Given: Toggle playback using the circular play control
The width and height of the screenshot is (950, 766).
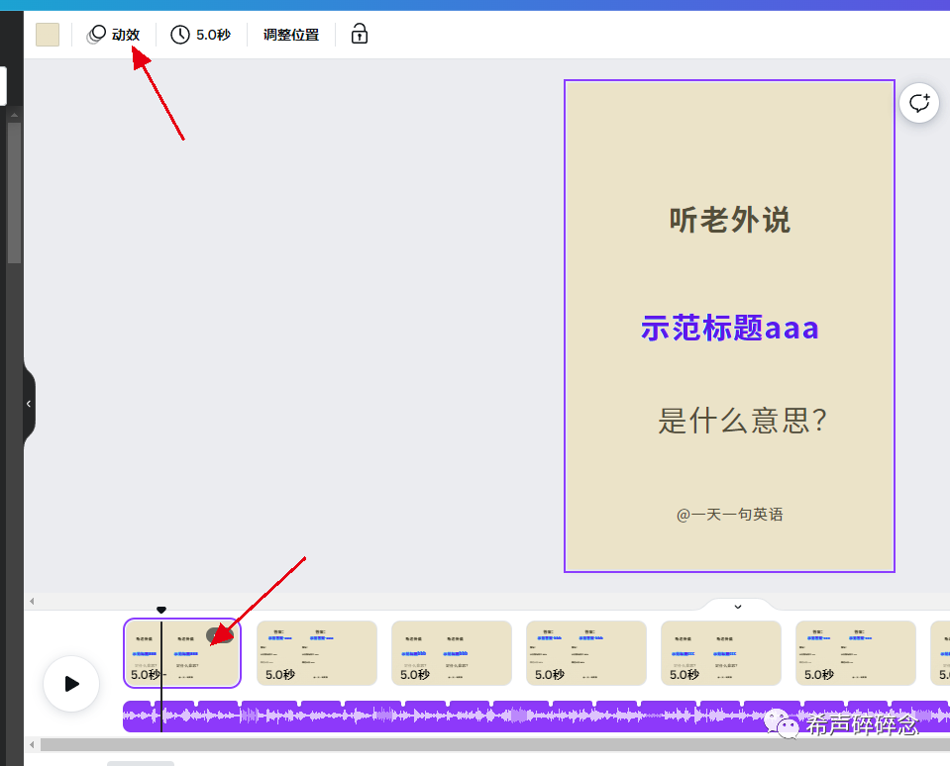Looking at the screenshot, I should [x=70, y=683].
